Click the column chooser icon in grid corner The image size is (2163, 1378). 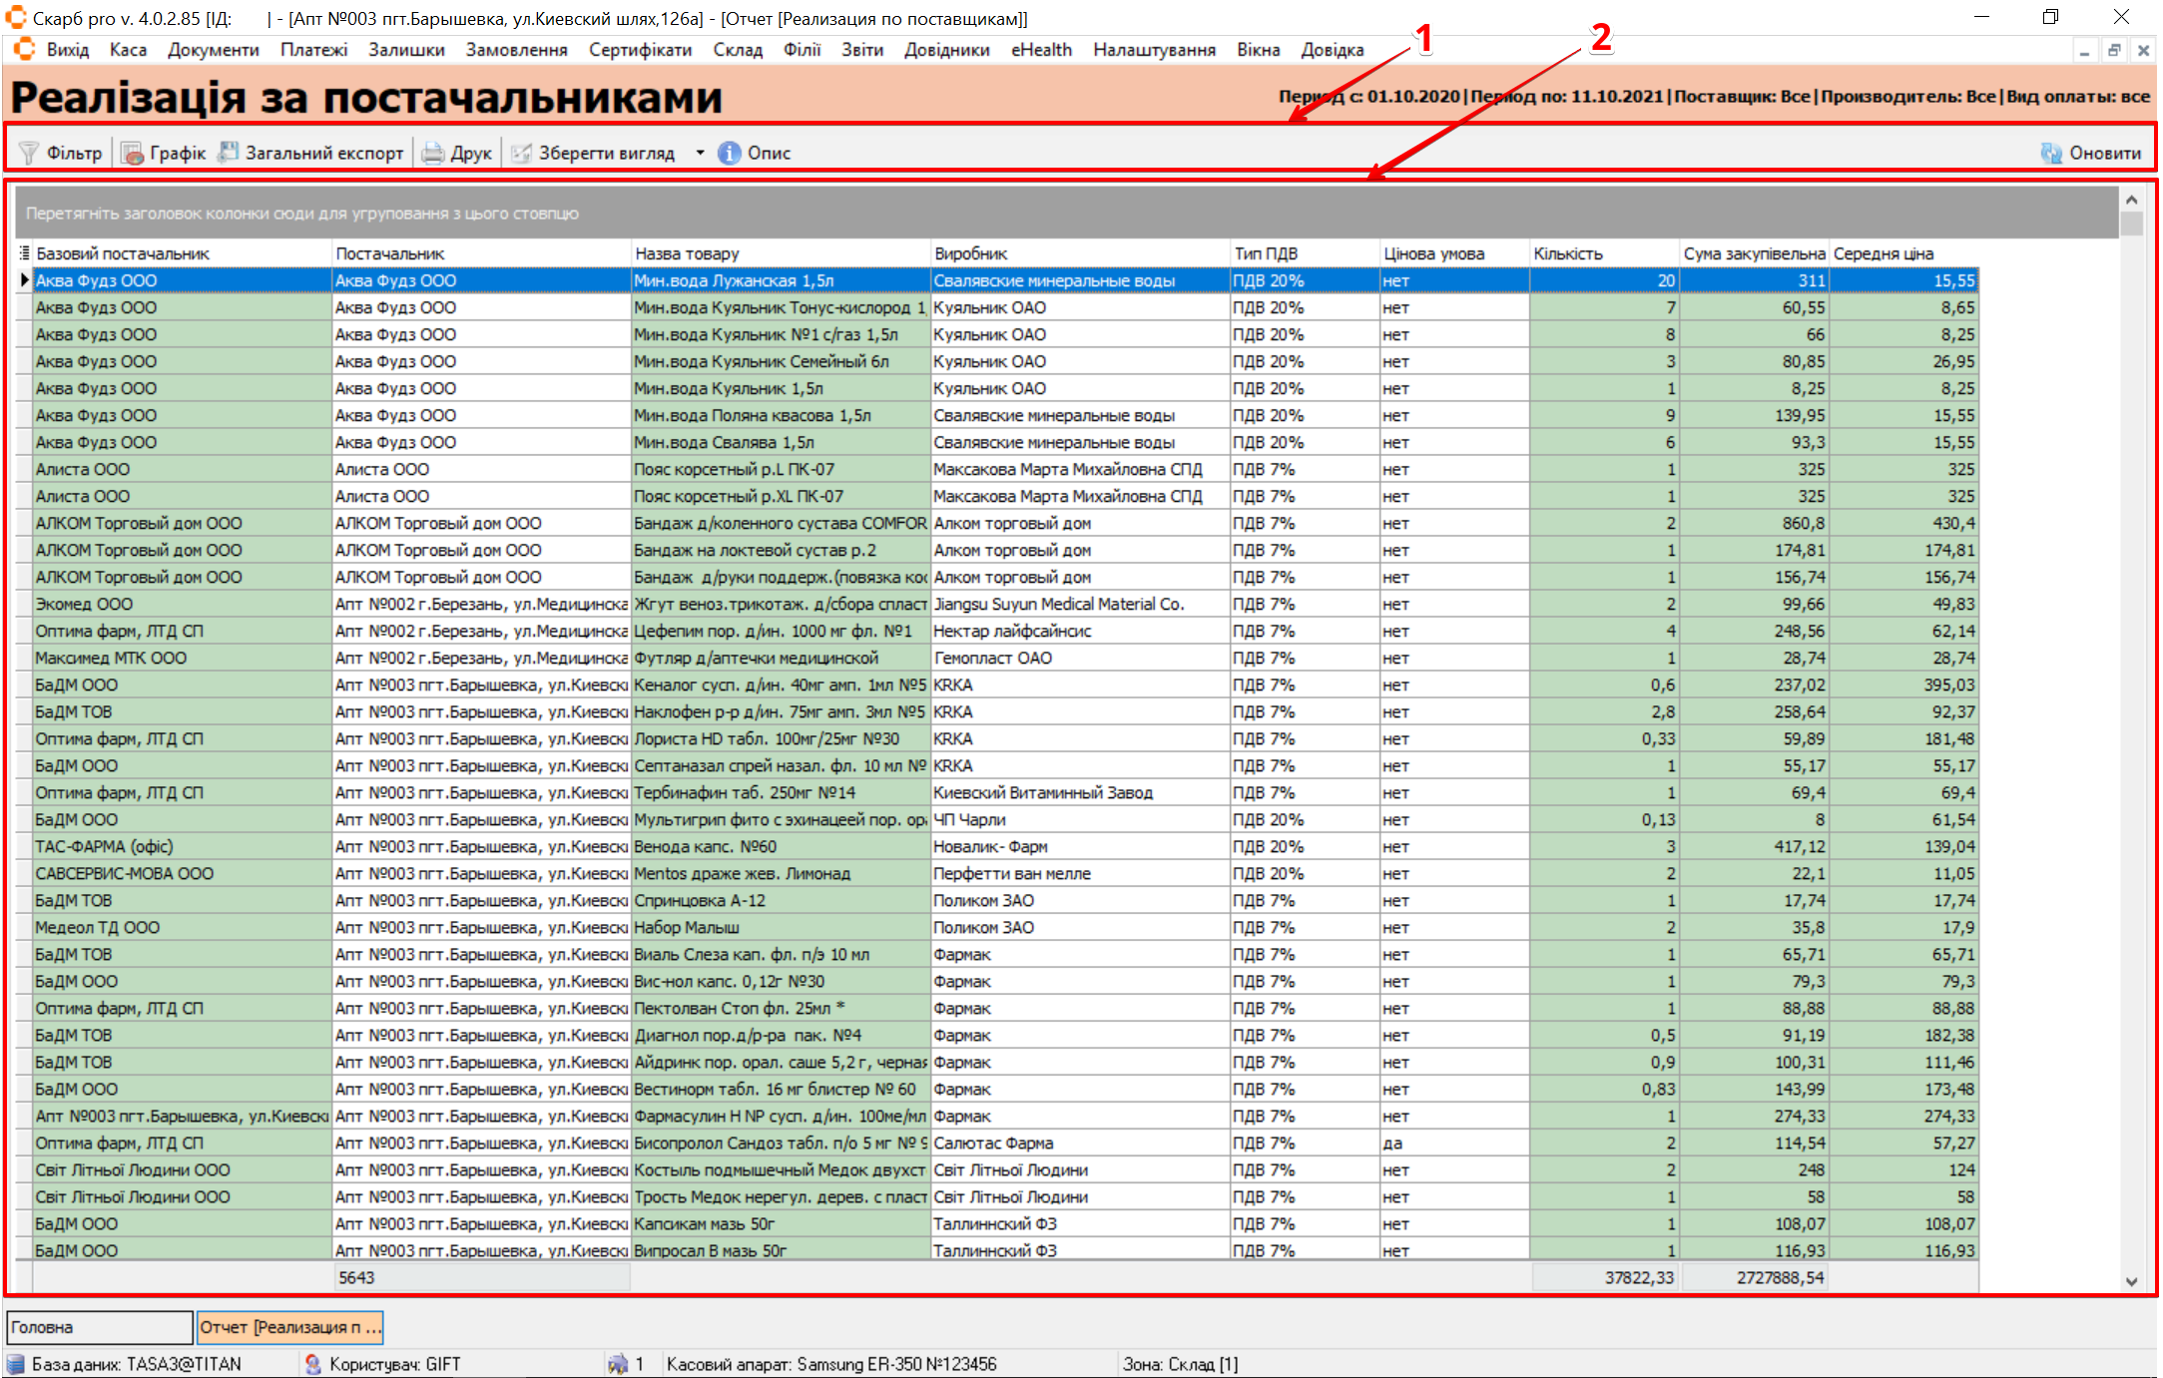[24, 253]
